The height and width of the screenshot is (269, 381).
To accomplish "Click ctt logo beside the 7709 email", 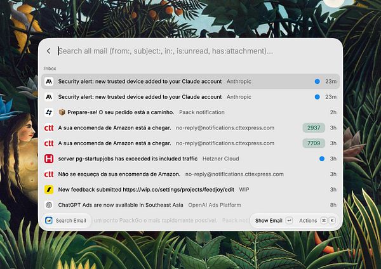I will (49, 143).
